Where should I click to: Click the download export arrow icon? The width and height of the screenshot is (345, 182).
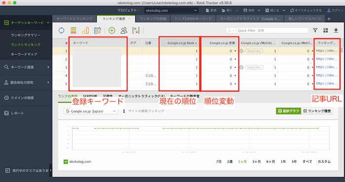336,30
